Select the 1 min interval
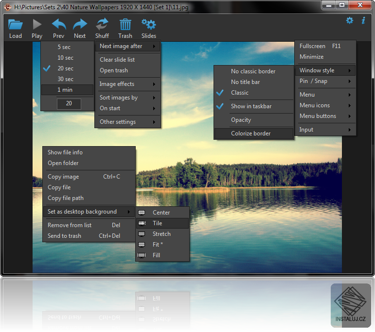The width and height of the screenshot is (375, 332). [67, 90]
